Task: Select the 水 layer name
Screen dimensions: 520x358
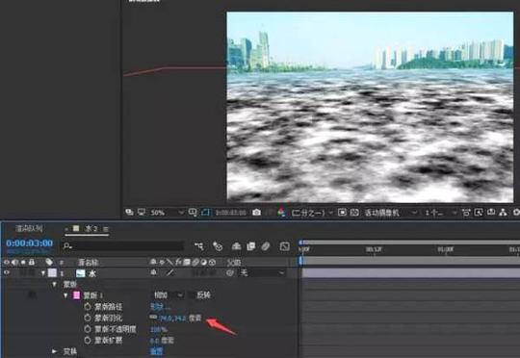Action: click(91, 273)
